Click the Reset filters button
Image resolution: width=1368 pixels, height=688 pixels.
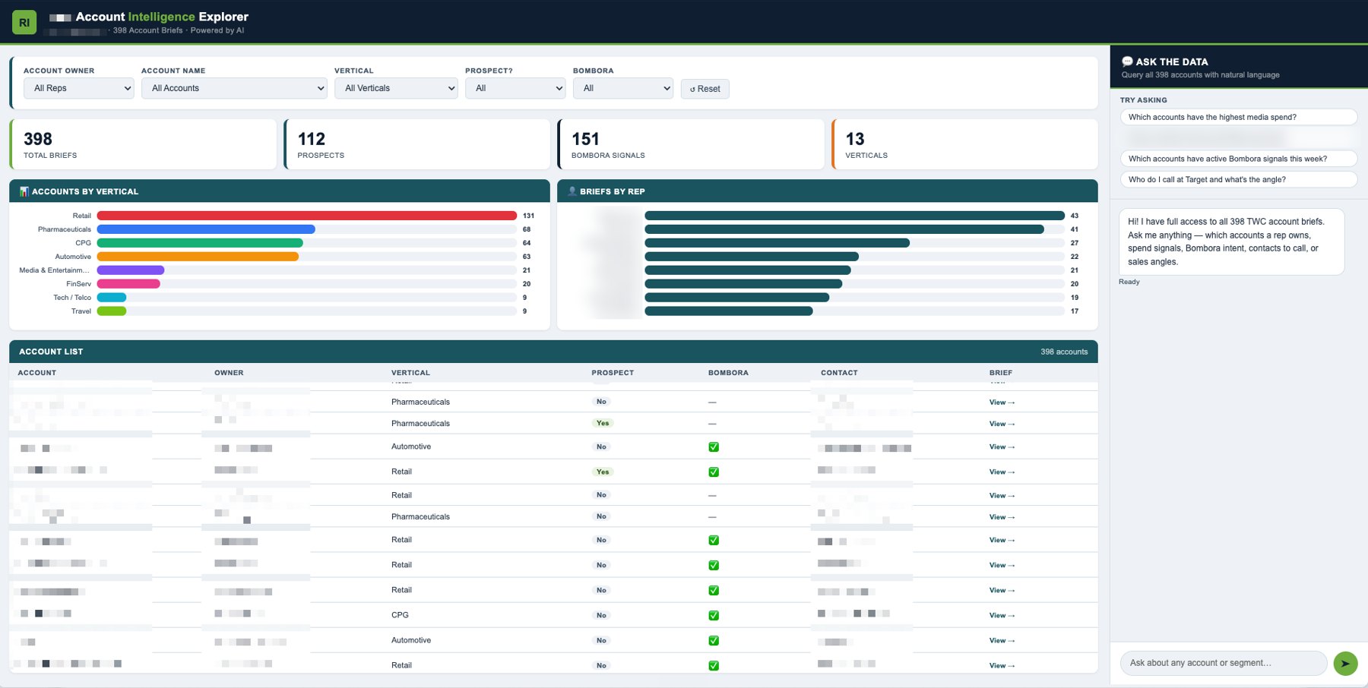705,89
